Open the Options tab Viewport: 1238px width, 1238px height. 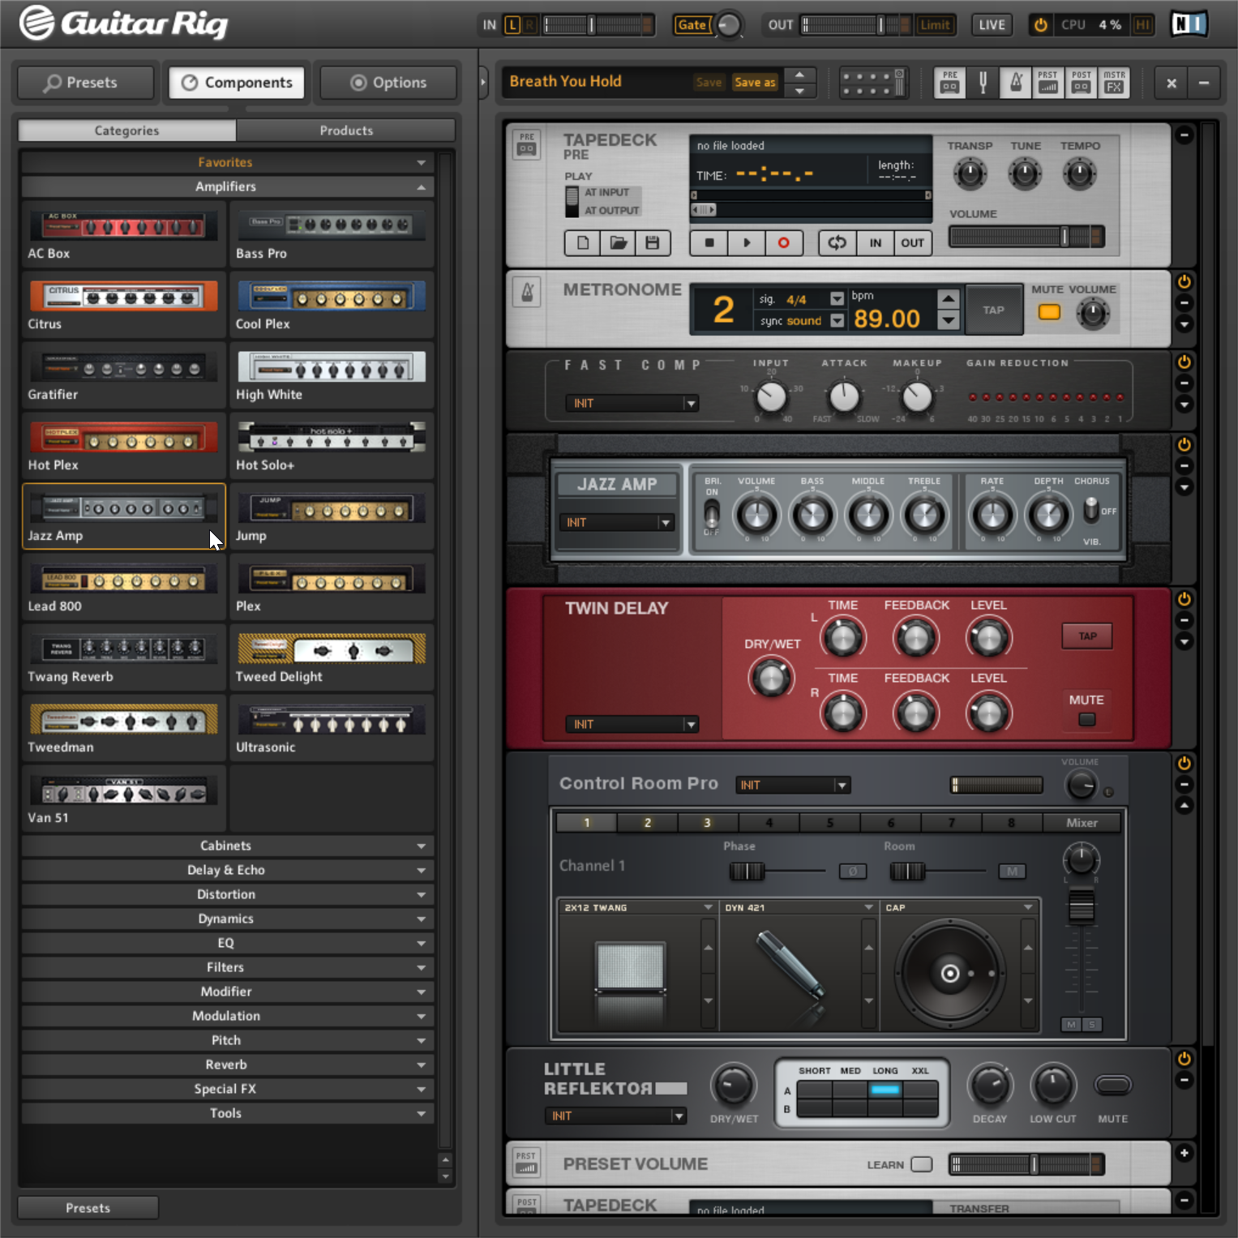[388, 83]
